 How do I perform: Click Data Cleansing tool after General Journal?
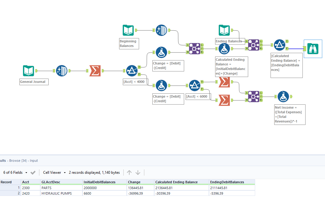[x=62, y=71]
